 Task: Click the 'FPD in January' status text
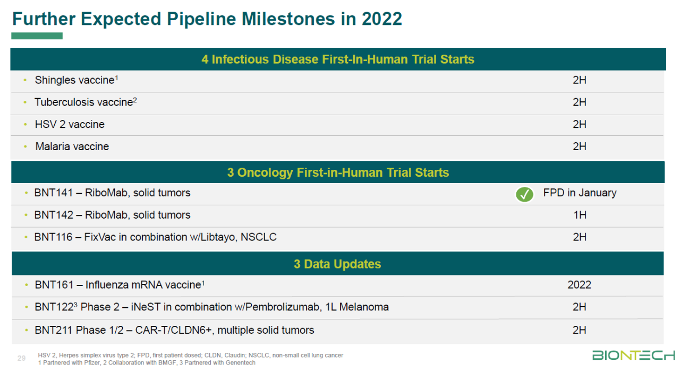[580, 193]
